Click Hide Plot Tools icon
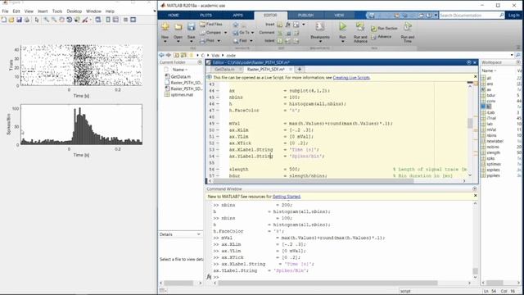524x295 pixels. (x=125, y=20)
